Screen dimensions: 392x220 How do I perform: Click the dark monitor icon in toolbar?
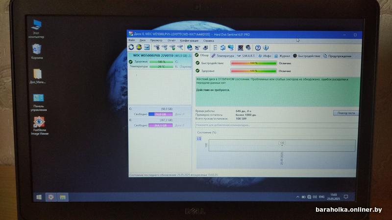coord(241,47)
